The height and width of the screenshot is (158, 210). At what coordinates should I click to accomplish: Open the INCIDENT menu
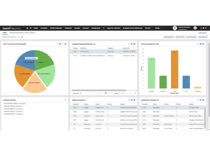pyautogui.click(x=44, y=28)
